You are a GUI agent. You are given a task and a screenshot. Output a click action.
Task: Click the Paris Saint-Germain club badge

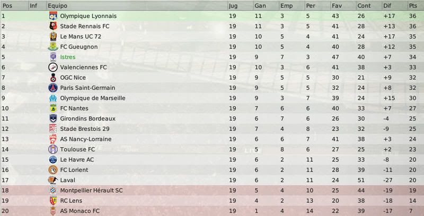click(x=53, y=88)
